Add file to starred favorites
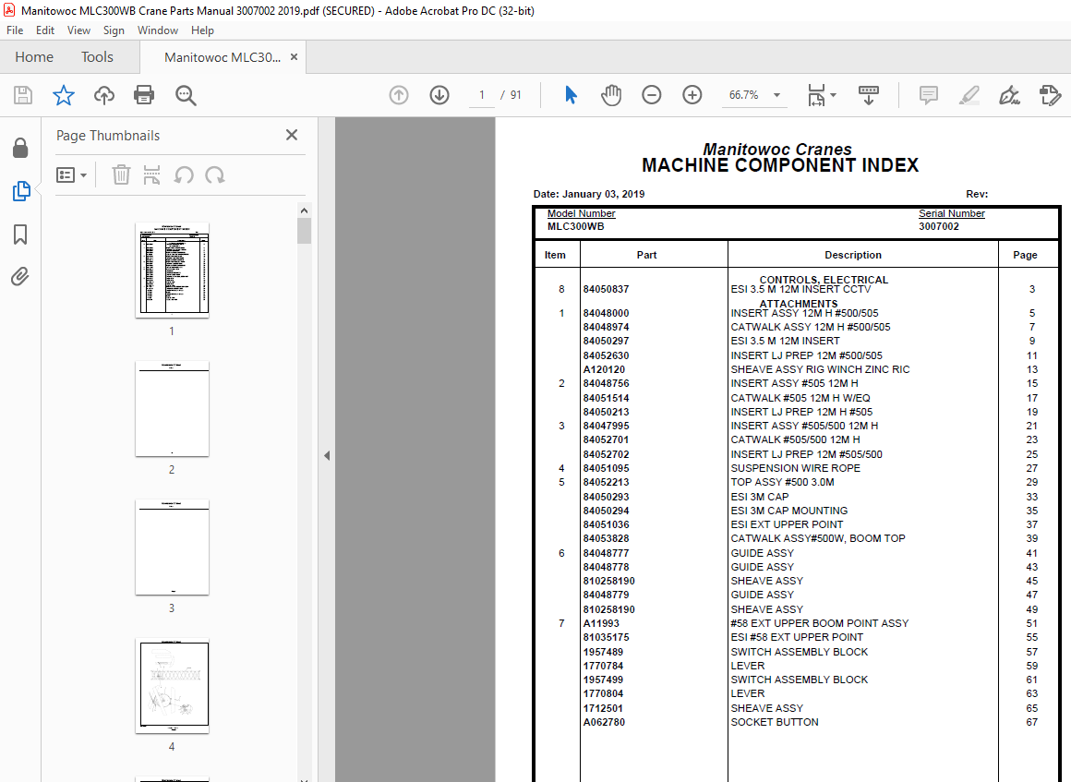 (x=64, y=95)
